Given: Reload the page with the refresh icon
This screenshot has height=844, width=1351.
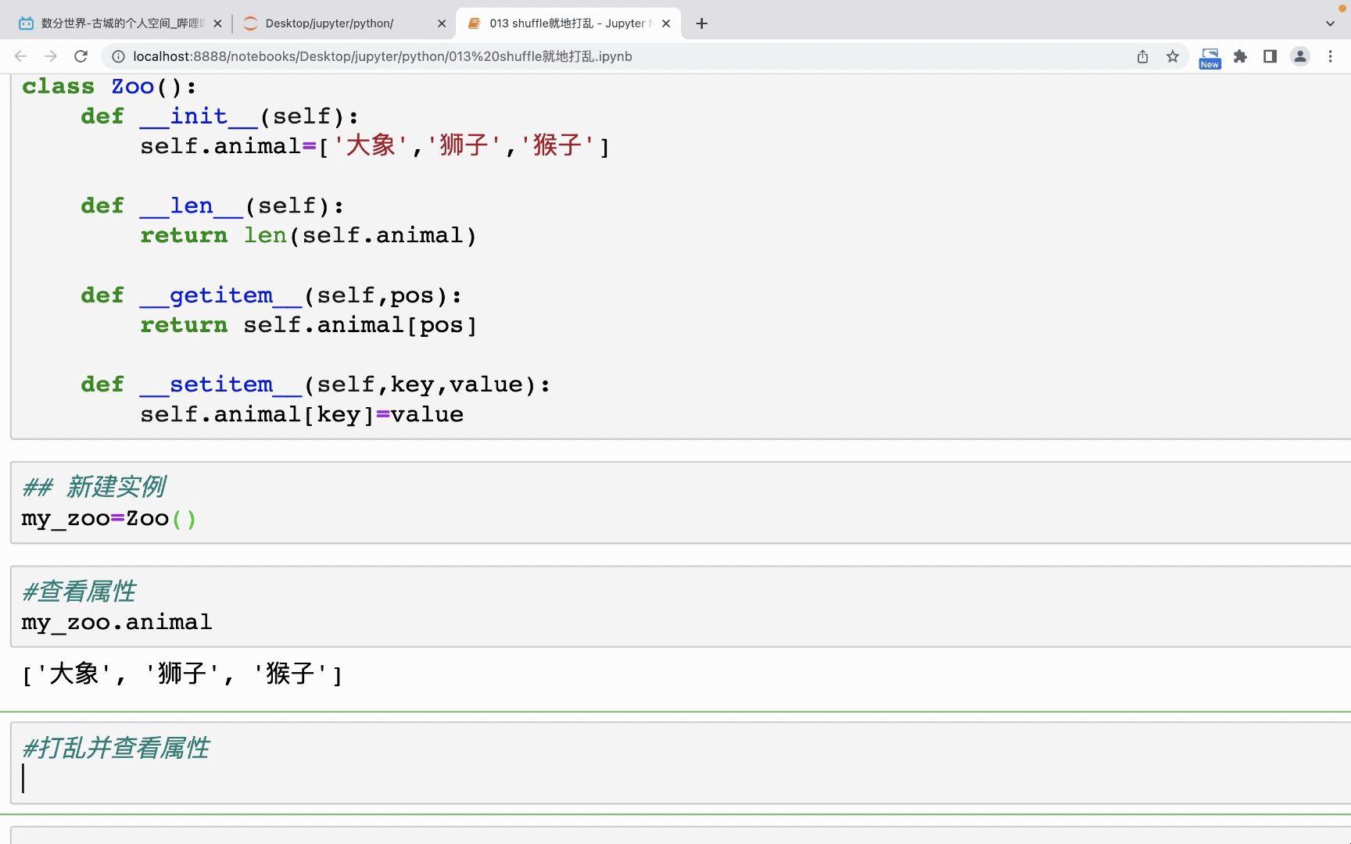Looking at the screenshot, I should coord(81,56).
